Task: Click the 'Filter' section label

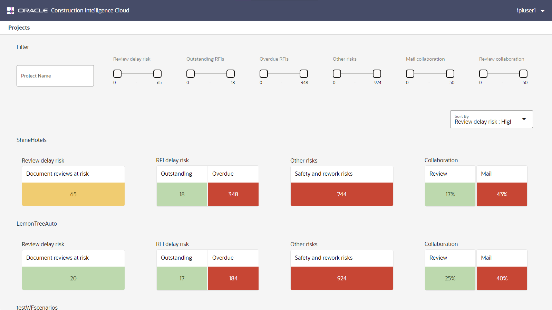Action: [23, 47]
